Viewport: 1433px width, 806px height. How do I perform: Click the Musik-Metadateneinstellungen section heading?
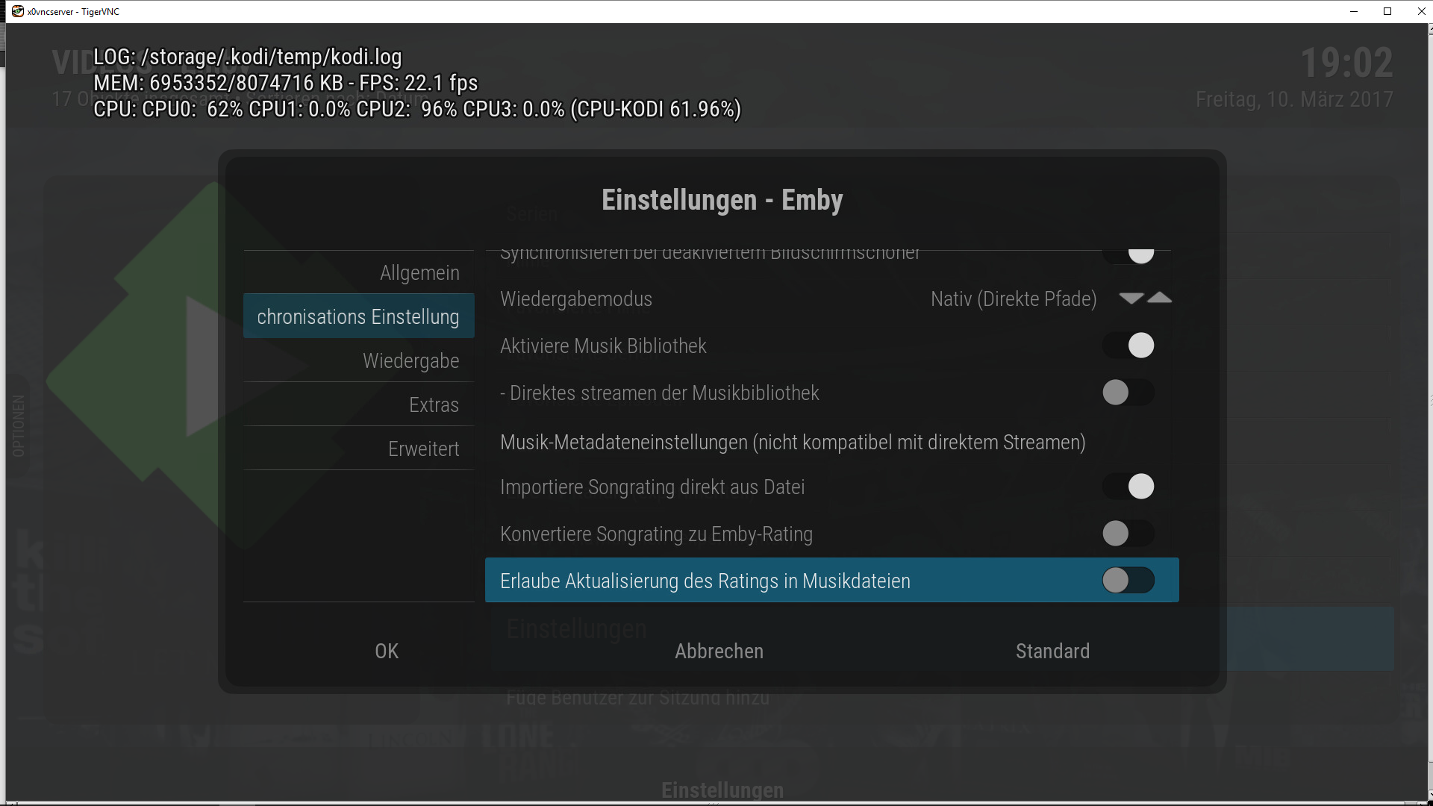(x=793, y=443)
